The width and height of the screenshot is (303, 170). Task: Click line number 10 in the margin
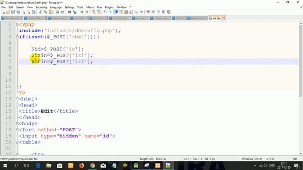click(8, 80)
